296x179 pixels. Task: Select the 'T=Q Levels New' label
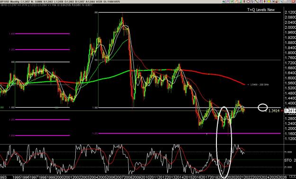261,10
